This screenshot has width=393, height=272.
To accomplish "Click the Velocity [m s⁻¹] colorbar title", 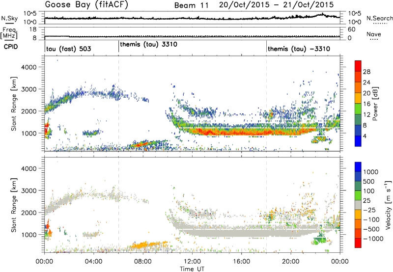I will pos(388,205).
